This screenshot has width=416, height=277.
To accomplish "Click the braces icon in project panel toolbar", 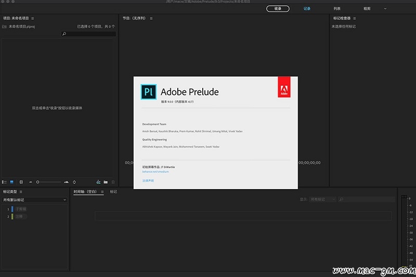I will coord(21,182).
